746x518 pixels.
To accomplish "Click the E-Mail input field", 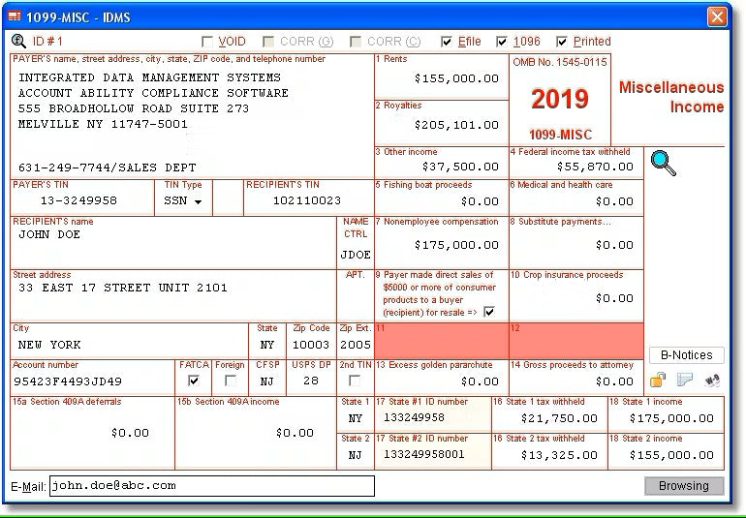I will tap(211, 486).
